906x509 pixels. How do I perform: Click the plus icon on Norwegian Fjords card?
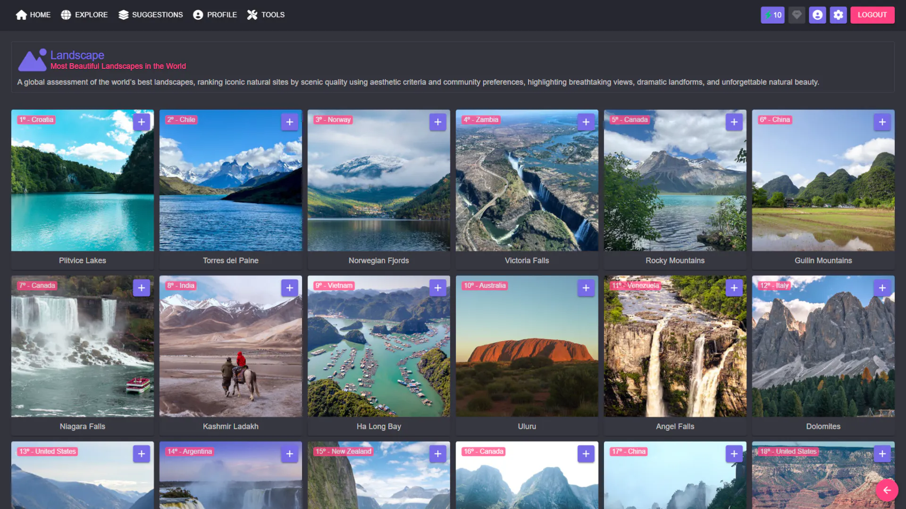click(x=438, y=122)
